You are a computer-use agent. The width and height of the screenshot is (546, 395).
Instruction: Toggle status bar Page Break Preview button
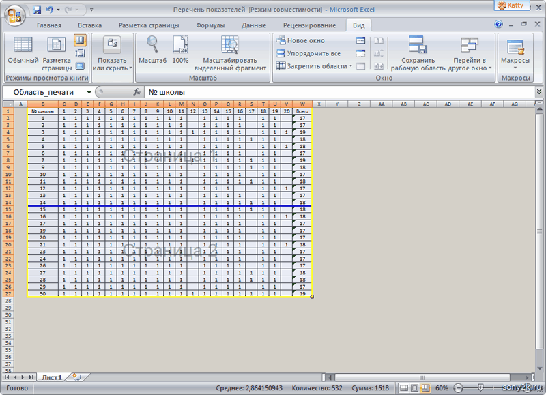[x=425, y=388]
